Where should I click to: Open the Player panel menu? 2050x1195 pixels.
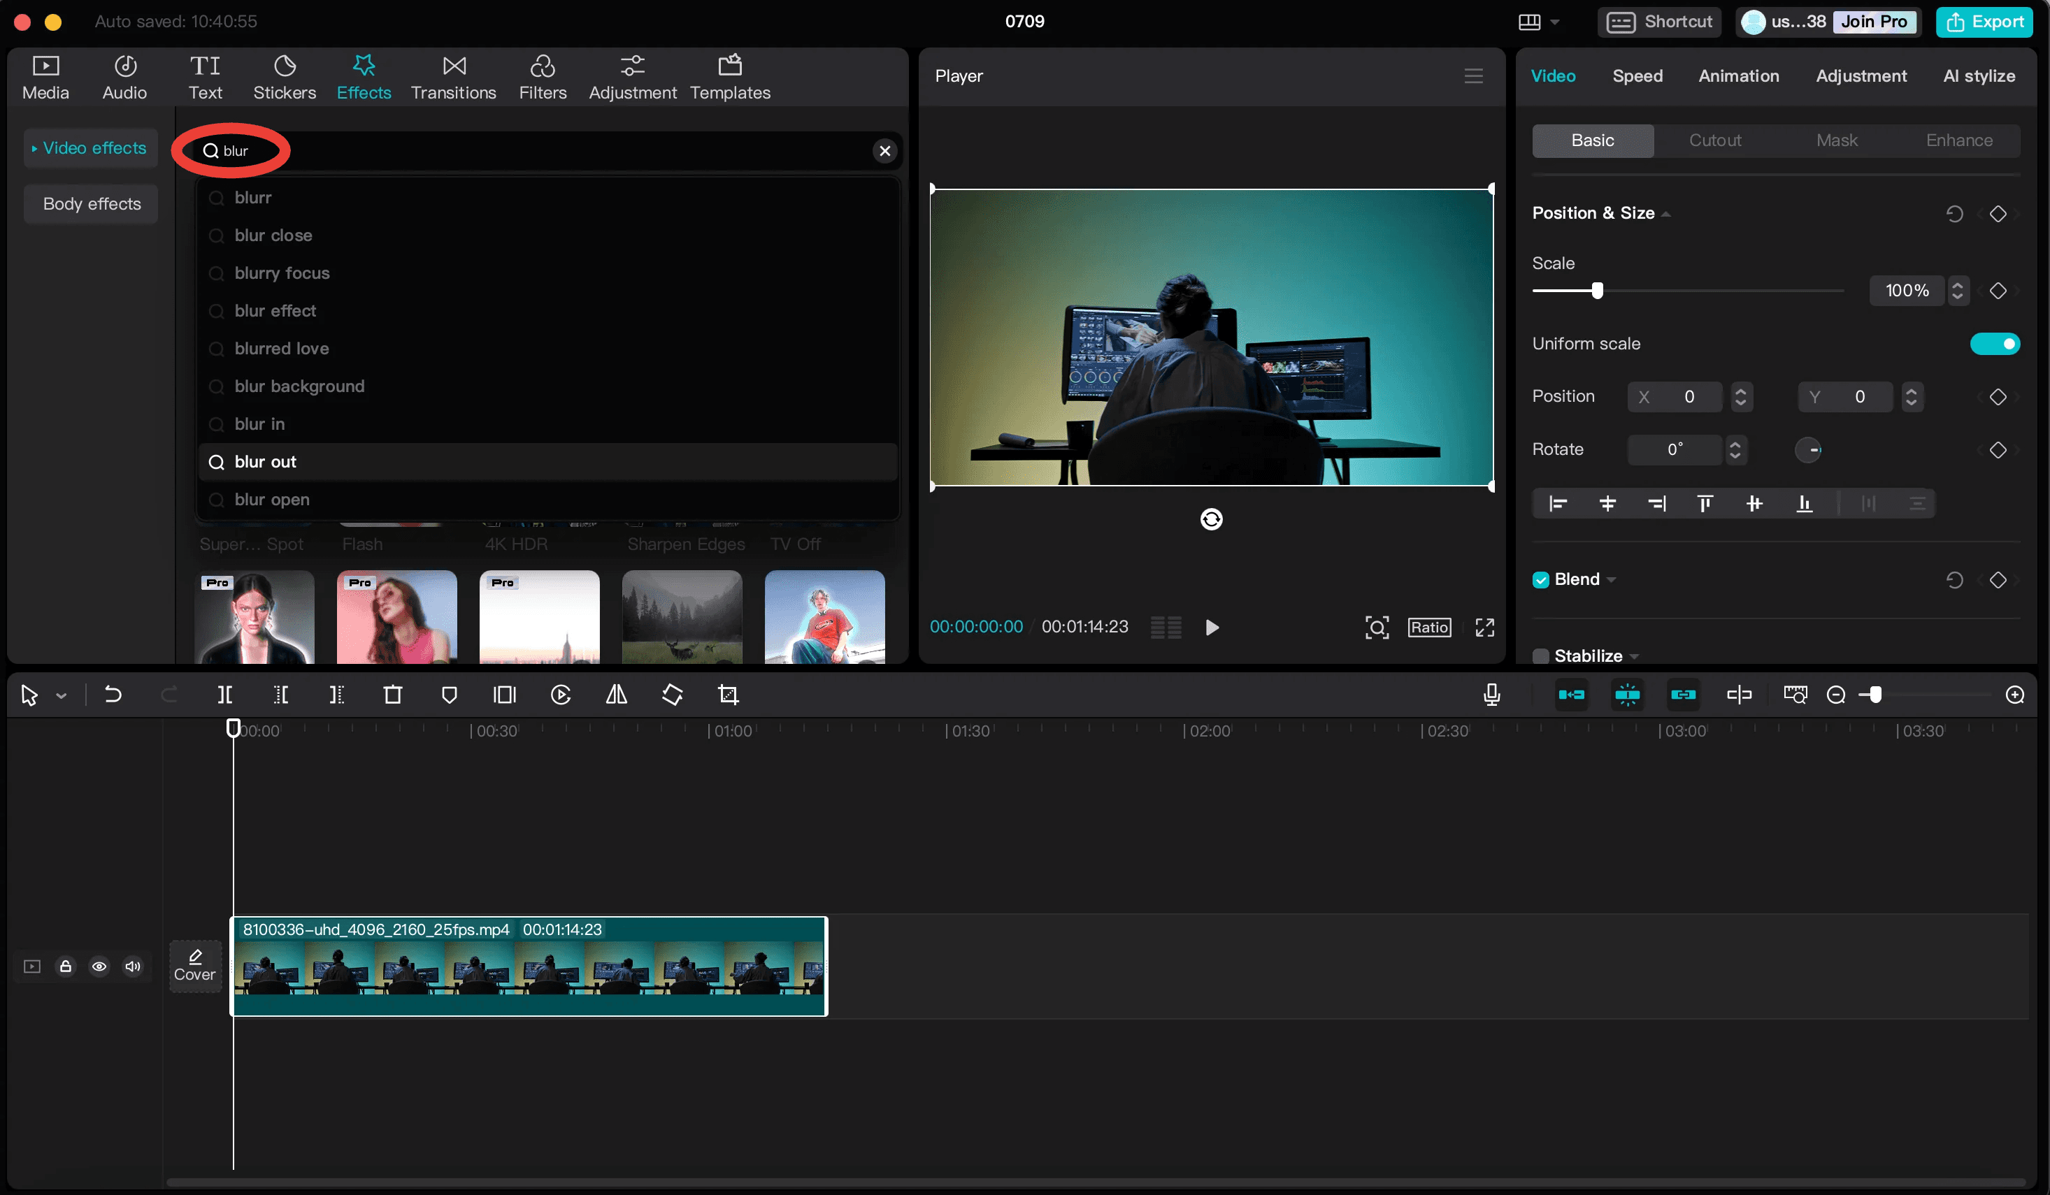point(1473,75)
